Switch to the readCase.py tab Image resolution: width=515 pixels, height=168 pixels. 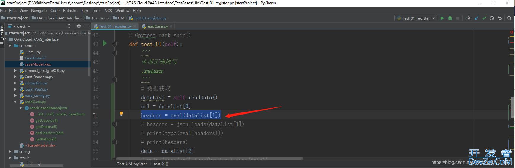(157, 26)
